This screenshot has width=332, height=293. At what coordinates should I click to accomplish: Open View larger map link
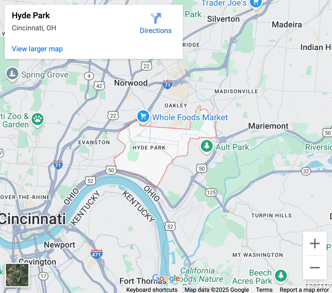(37, 49)
